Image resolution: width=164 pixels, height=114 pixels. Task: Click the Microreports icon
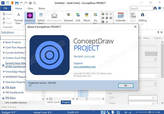click(x=54, y=16)
